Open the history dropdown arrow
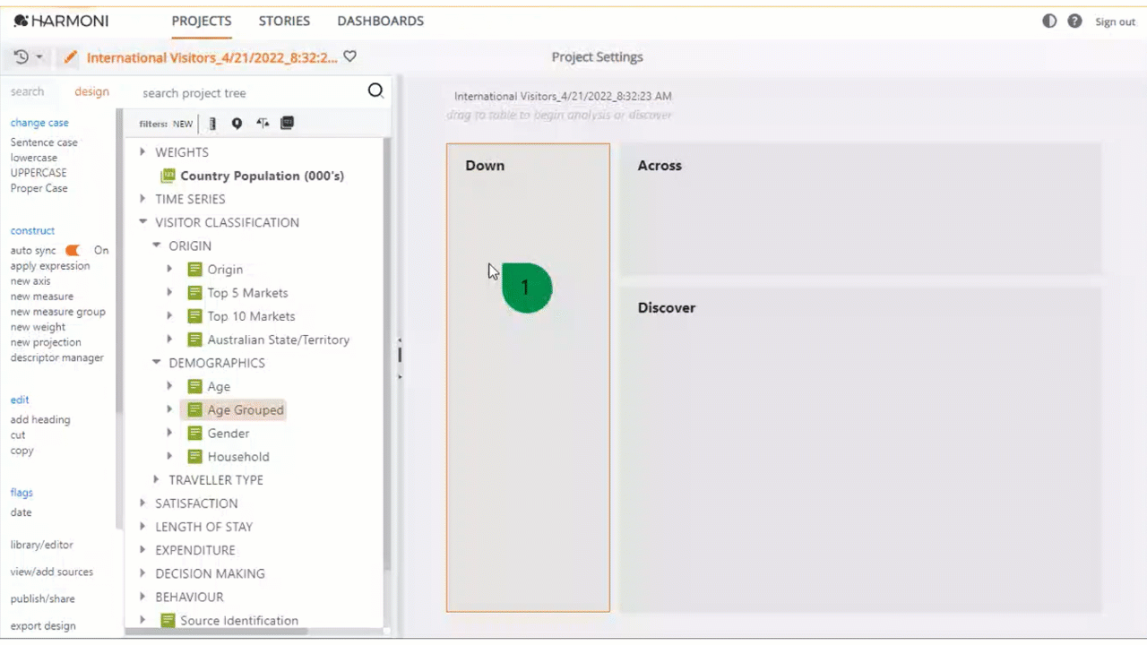Viewport: 1147px width, 645px height. pyautogui.click(x=39, y=57)
